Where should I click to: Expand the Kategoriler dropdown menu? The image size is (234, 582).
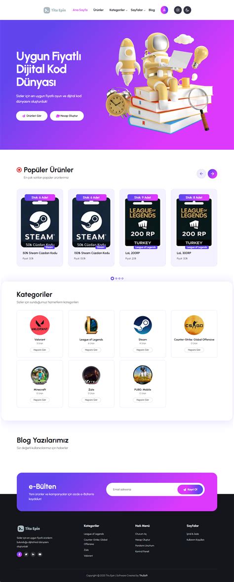click(118, 10)
